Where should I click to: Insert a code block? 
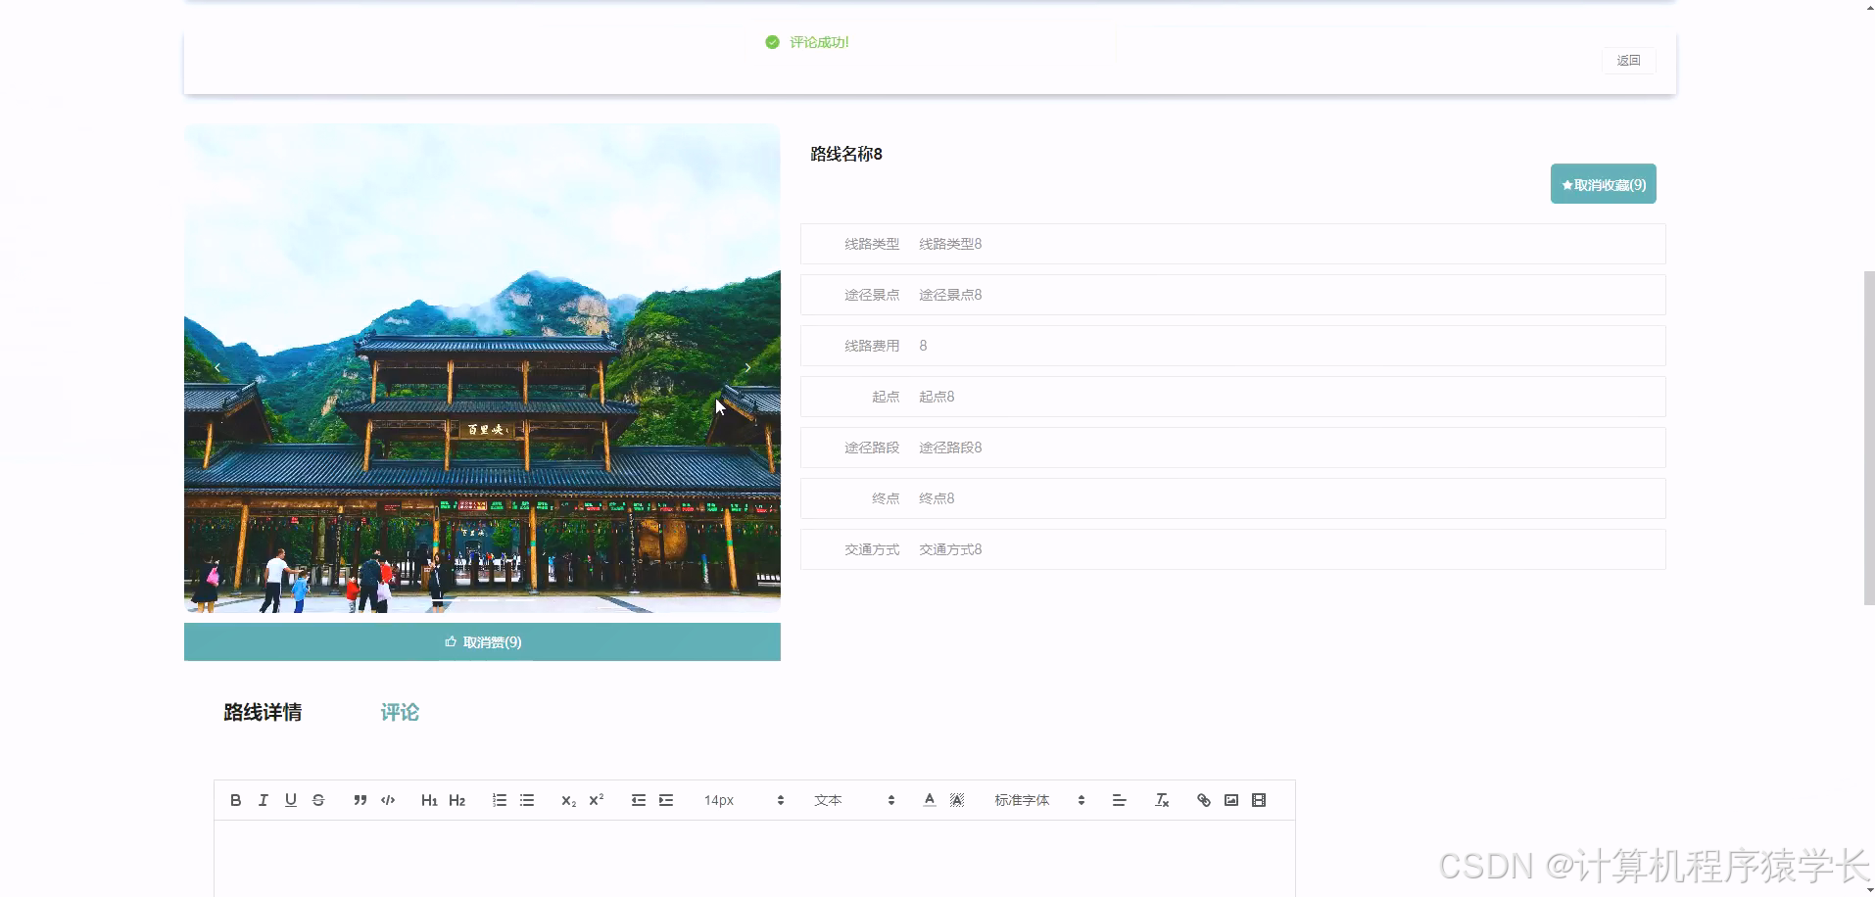[x=387, y=800]
